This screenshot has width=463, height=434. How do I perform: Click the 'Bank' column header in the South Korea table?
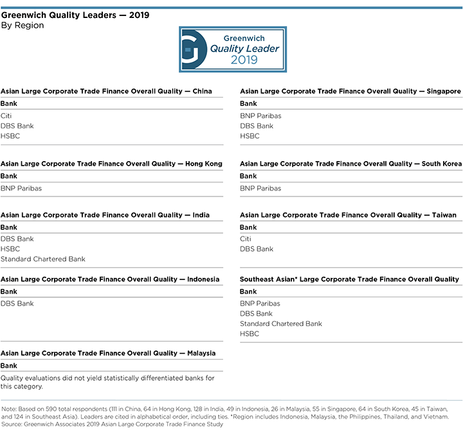tap(249, 176)
